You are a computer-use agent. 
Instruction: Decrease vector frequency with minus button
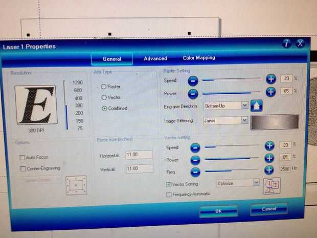195,172
